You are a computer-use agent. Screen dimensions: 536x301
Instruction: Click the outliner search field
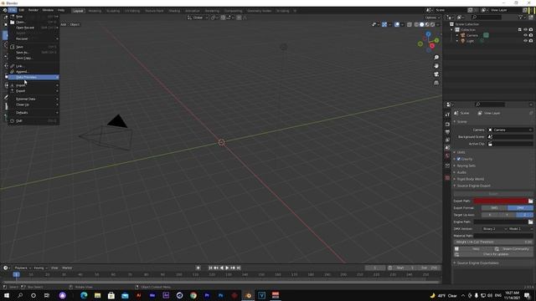pyautogui.click(x=487, y=17)
